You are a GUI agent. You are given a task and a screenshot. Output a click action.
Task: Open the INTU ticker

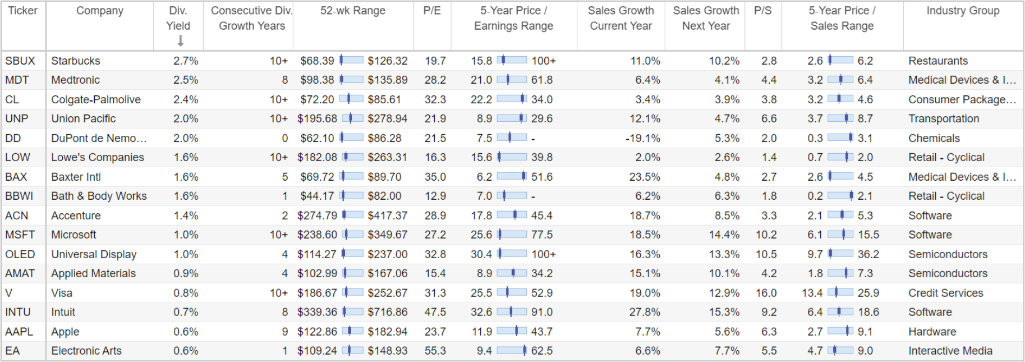pos(18,312)
